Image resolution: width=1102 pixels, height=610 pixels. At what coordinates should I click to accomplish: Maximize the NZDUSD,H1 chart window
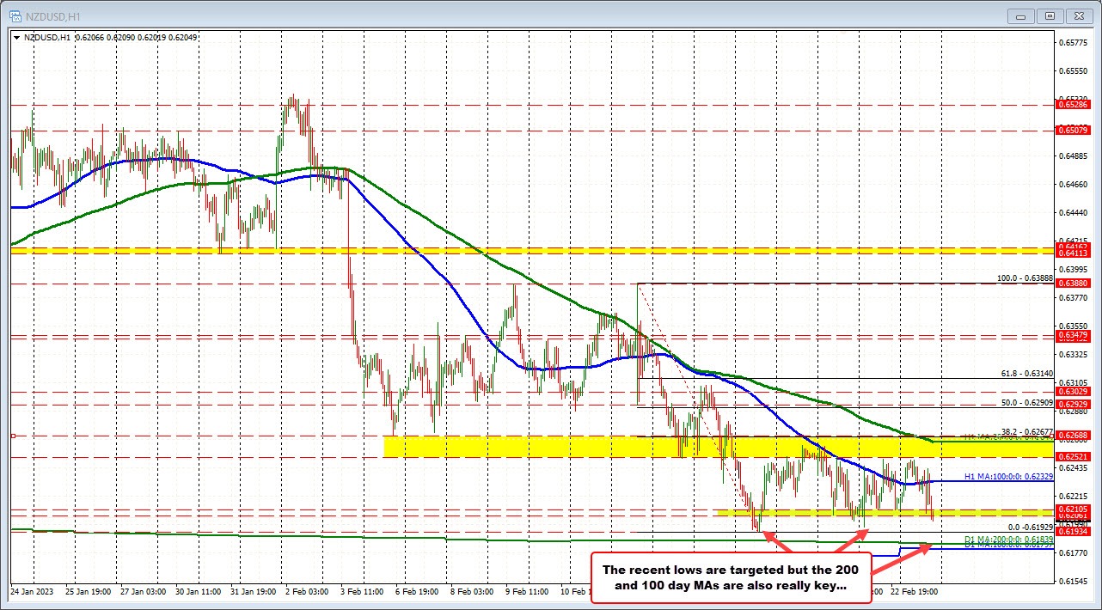click(1050, 15)
